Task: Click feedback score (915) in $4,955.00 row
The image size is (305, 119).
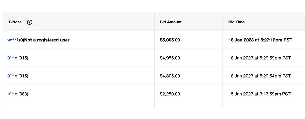Action: [23, 58]
